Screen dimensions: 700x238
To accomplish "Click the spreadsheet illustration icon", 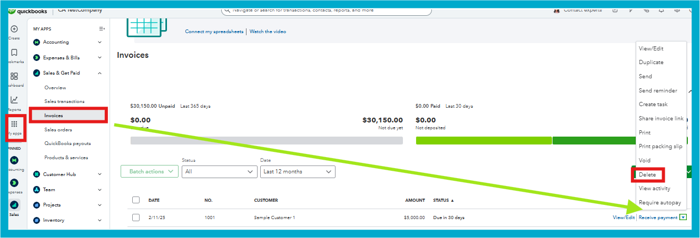I will tap(146, 26).
